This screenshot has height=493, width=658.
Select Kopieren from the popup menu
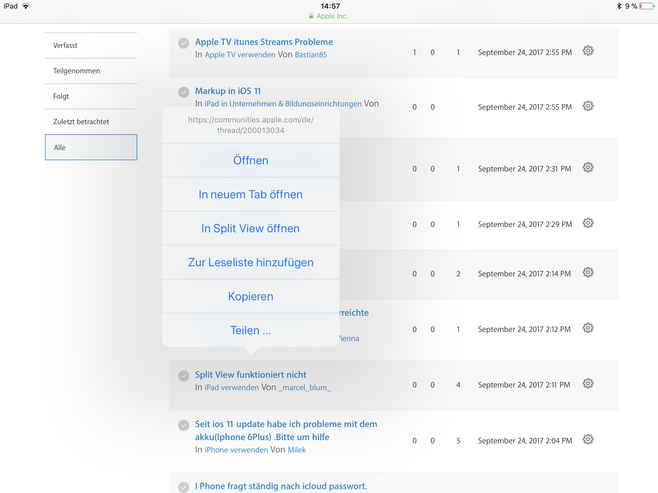point(251,296)
